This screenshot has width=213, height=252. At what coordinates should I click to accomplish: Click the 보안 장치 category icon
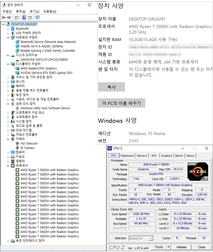coord(13,95)
